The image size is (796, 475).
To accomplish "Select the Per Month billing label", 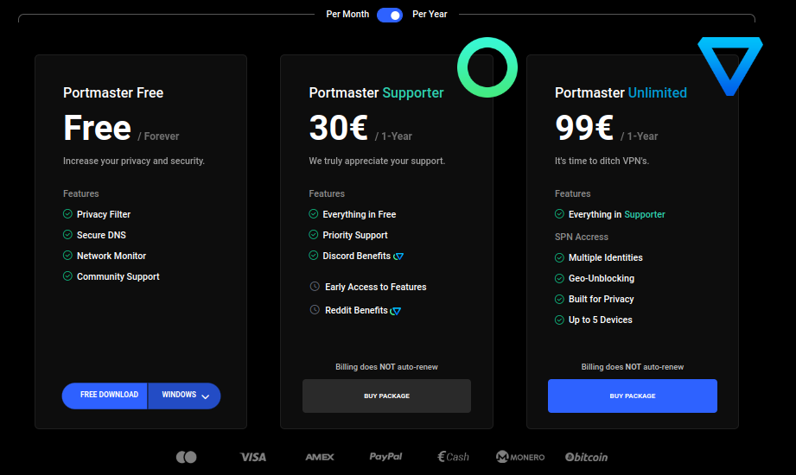I will click(347, 15).
